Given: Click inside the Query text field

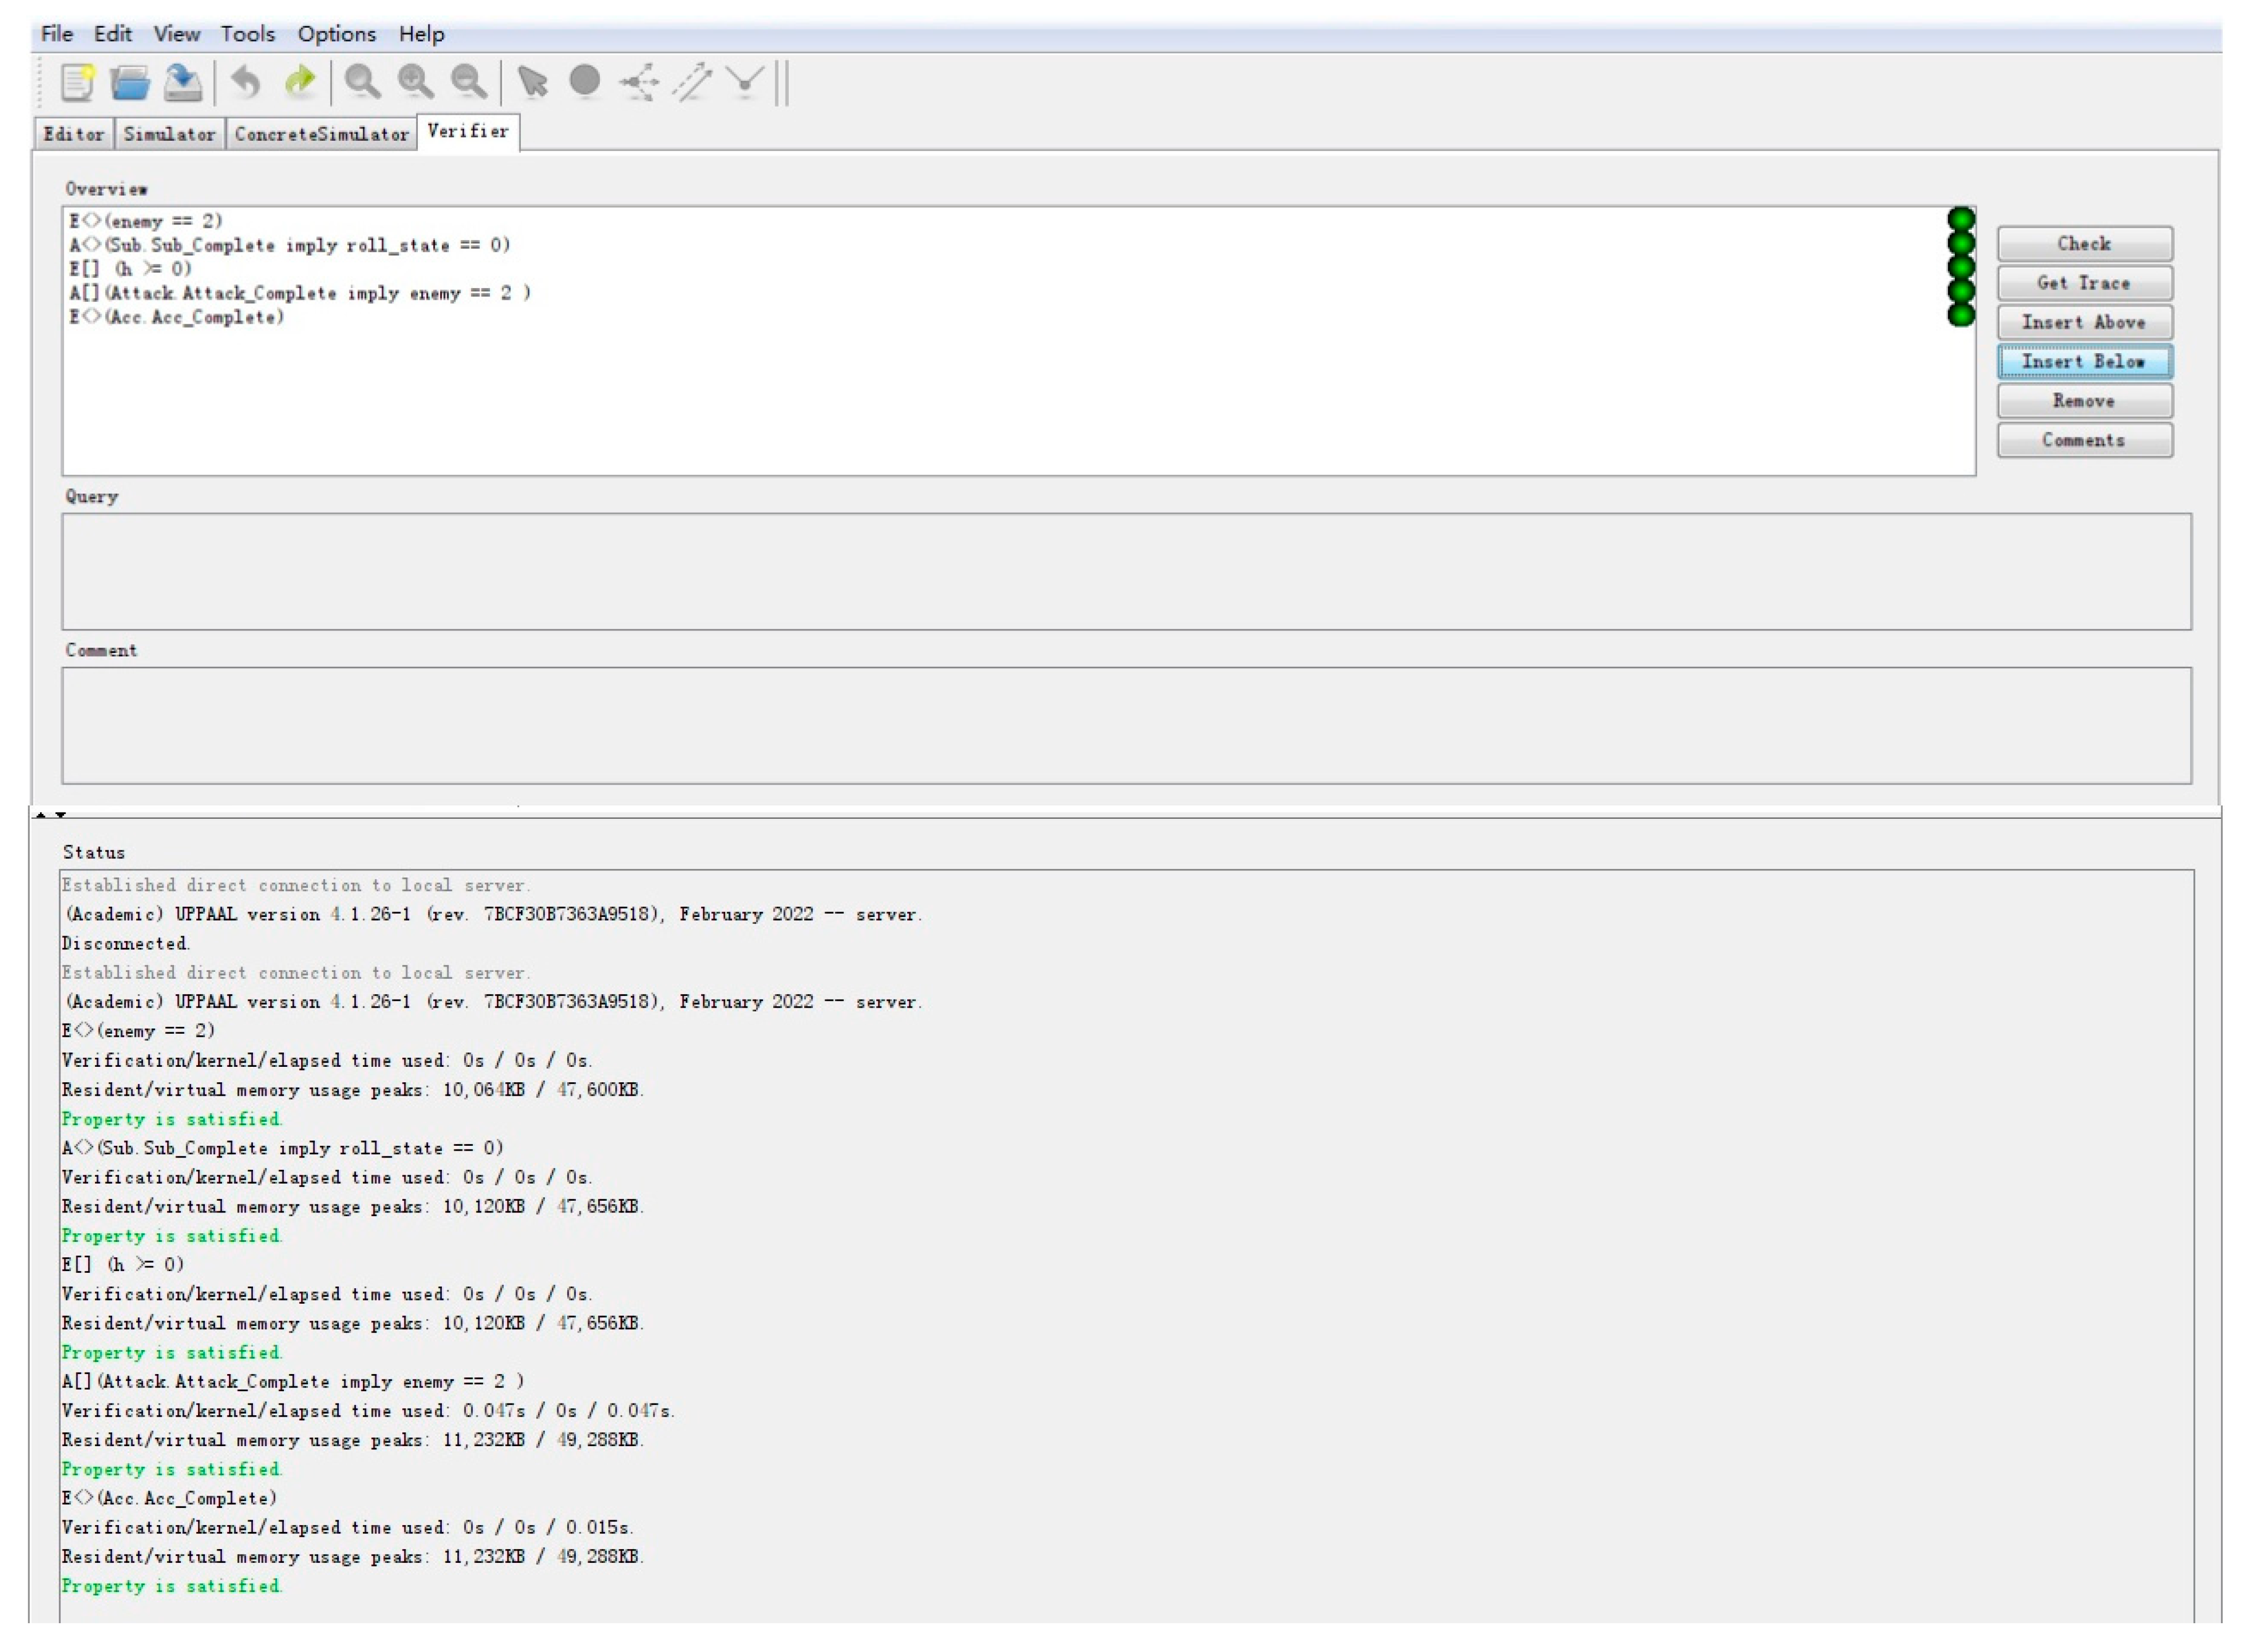Looking at the screenshot, I should pyautogui.click(x=1125, y=571).
